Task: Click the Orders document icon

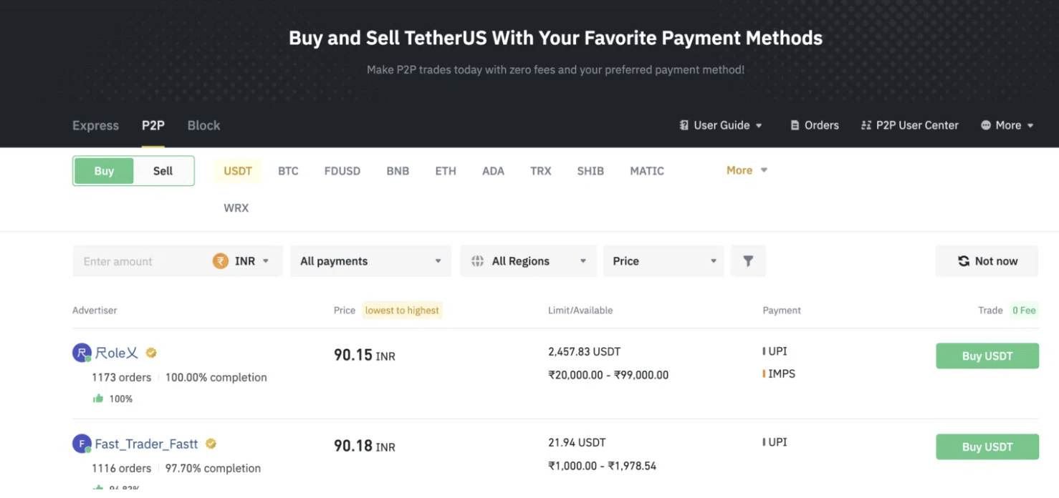Action: tap(795, 125)
